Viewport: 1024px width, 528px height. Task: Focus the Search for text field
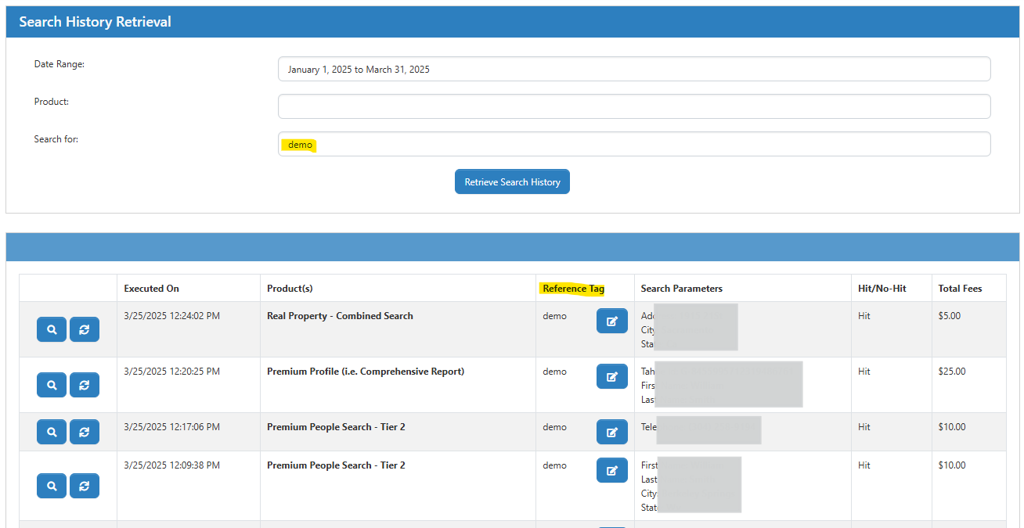tap(633, 144)
